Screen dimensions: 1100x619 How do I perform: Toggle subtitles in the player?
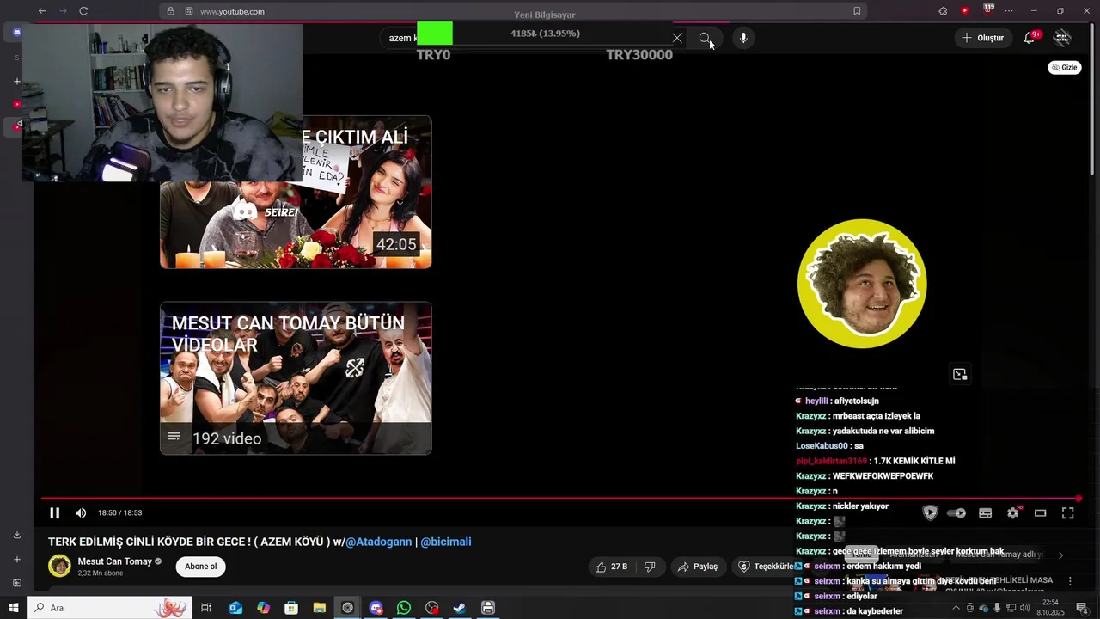coord(986,513)
